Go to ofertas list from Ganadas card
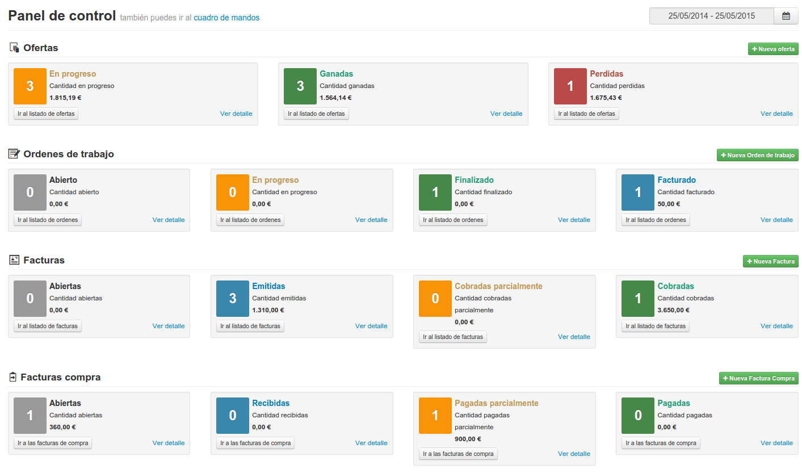Image resolution: width=802 pixels, height=473 pixels. coord(316,114)
